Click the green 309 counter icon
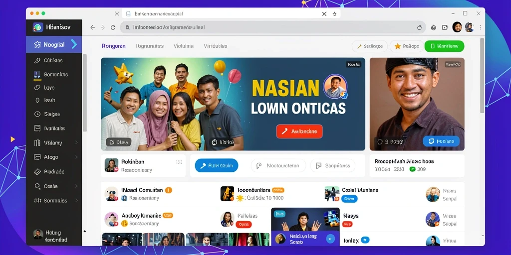This screenshot has width=511, height=255. pos(412,169)
